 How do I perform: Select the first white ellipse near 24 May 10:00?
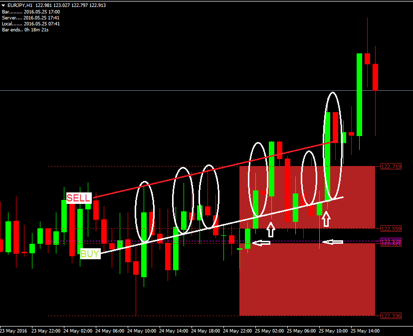144,212
